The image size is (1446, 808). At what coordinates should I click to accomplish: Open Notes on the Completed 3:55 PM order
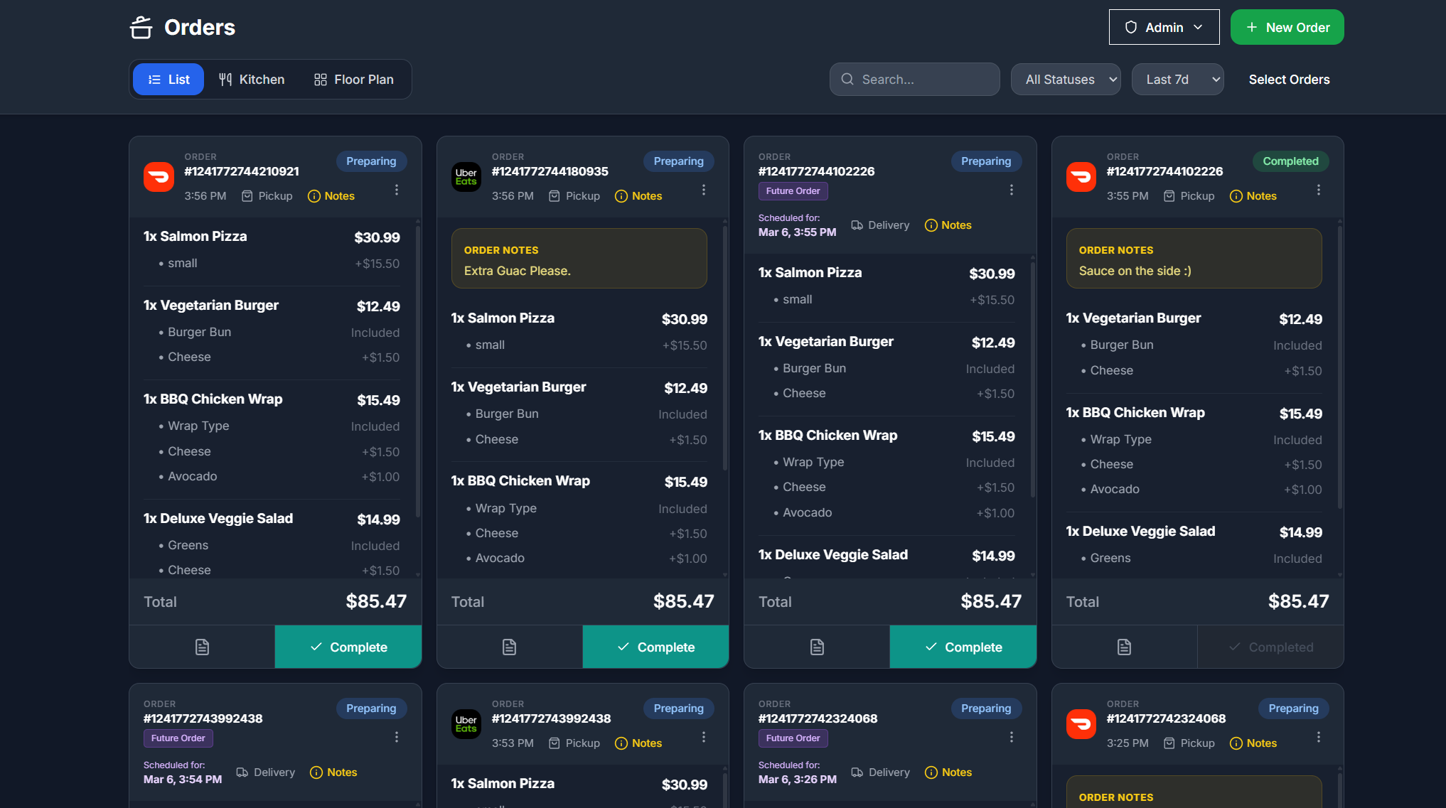tap(1253, 196)
